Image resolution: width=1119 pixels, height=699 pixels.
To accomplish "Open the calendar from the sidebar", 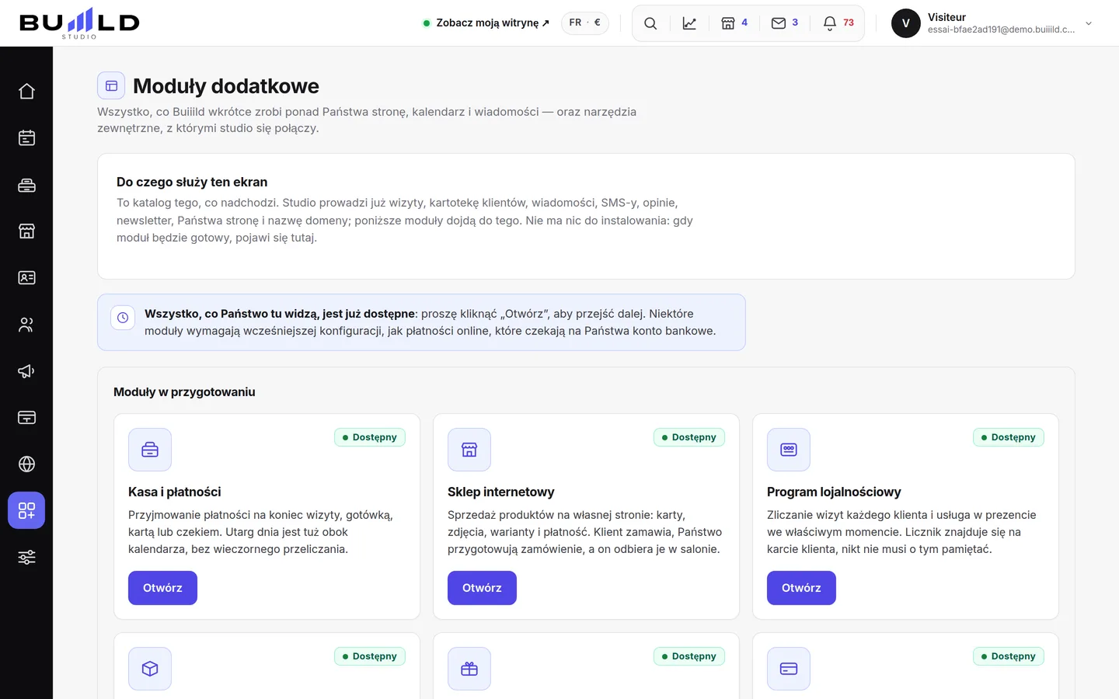I will (26, 138).
